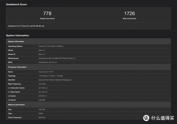The width and height of the screenshot is (177, 124).
Task: Click the L2 Cache label
Action: click(12, 96)
